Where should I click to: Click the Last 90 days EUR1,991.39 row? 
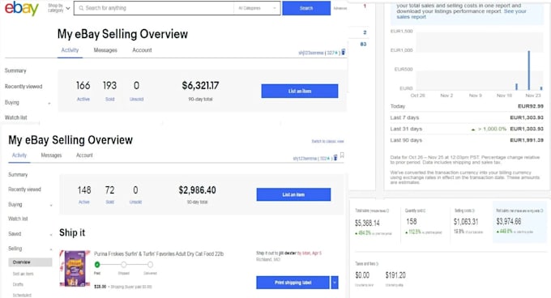point(467,140)
